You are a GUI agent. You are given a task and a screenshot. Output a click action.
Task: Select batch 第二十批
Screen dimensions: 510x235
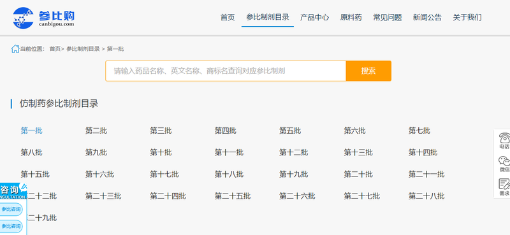point(358,174)
